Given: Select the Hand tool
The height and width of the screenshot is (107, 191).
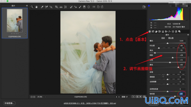Looking at the screenshot, I should [36, 7].
